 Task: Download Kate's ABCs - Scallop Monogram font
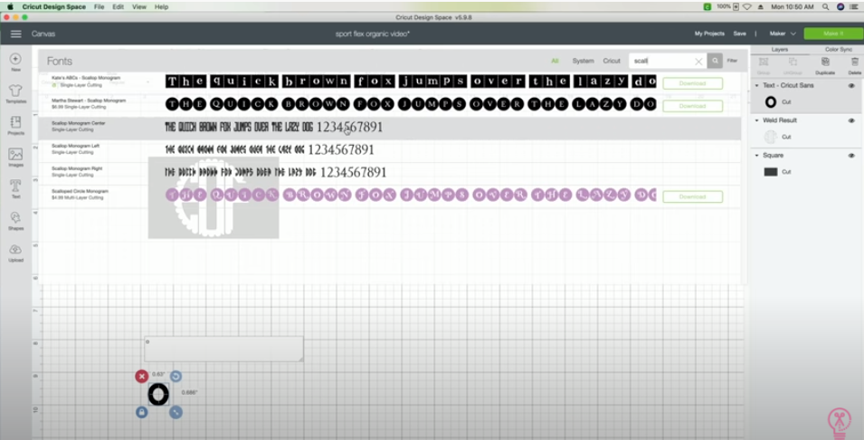[693, 83]
